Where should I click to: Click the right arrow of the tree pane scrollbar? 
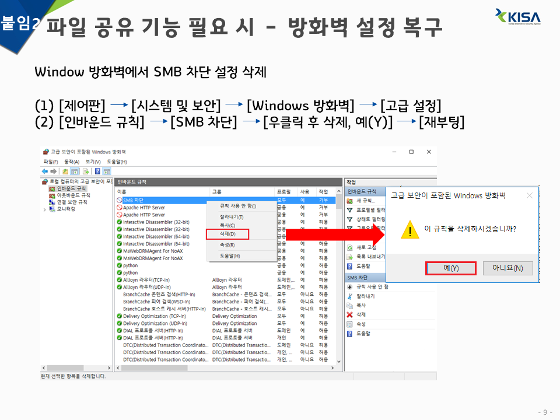(109, 368)
